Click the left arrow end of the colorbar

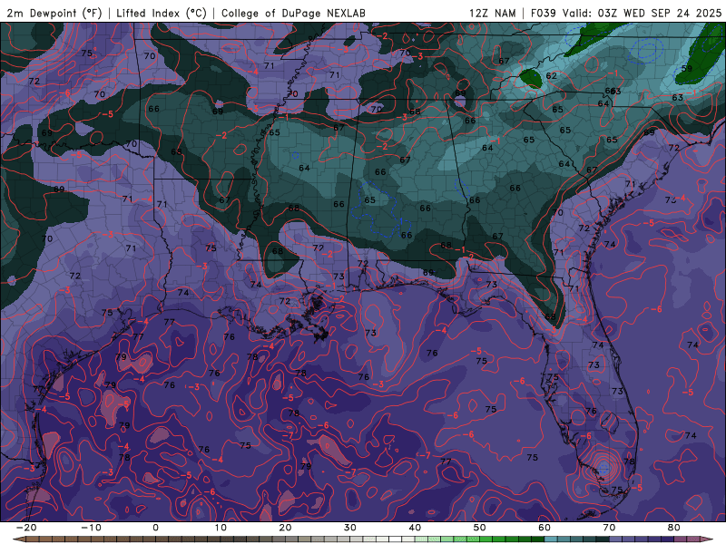click(19, 539)
